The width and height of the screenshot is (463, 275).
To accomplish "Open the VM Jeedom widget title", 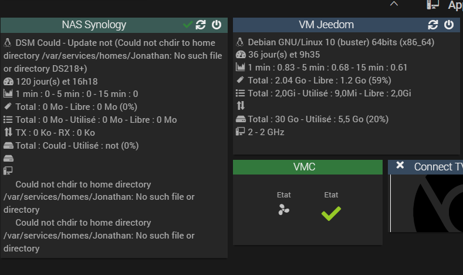I will tap(326, 25).
